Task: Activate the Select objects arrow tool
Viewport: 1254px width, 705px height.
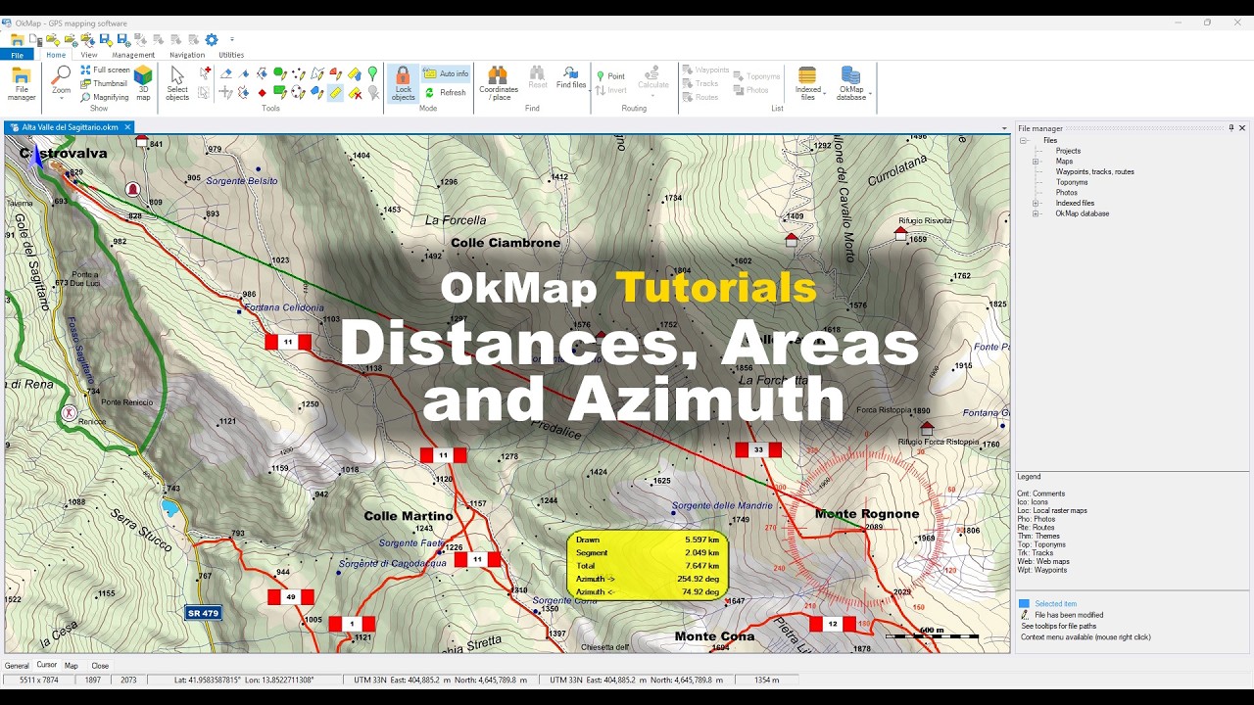Action: click(x=177, y=84)
